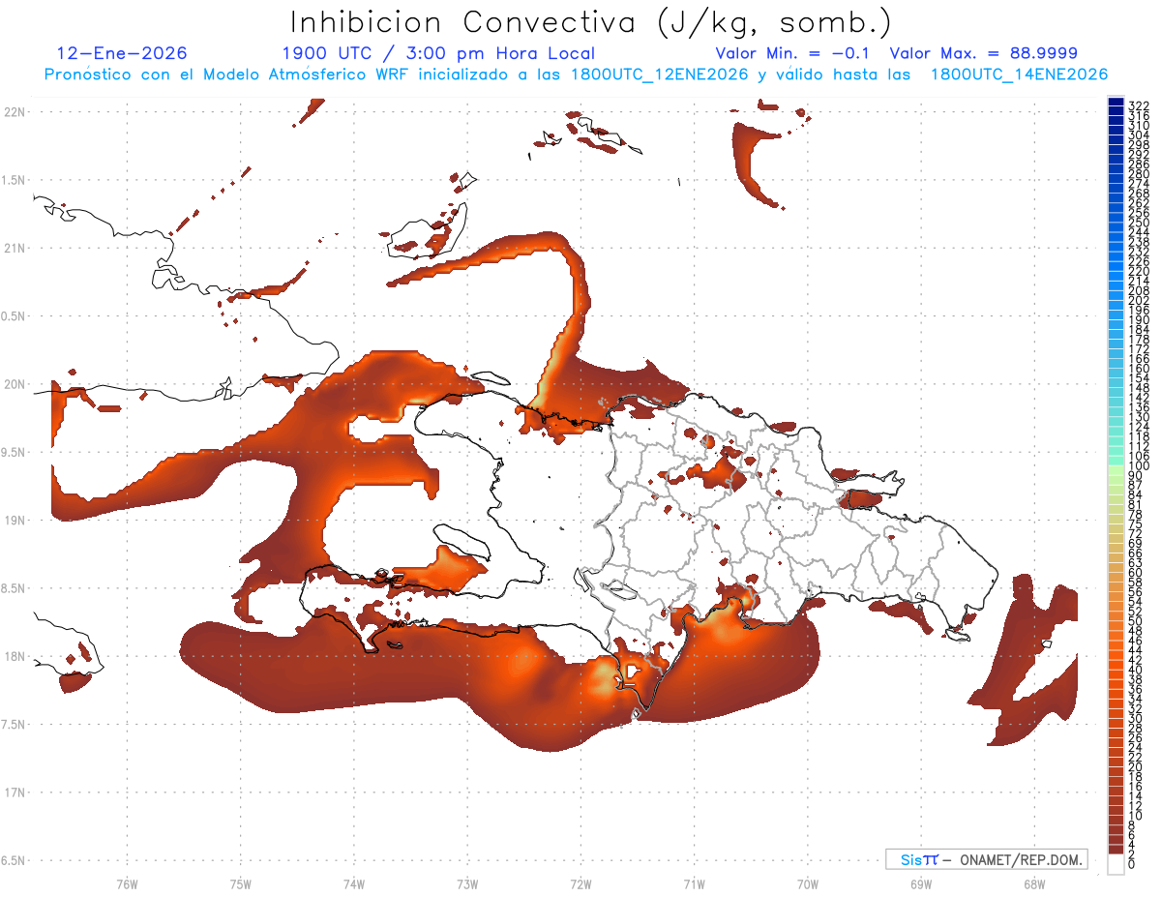Click the '202' color bar value
Image resolution: width=1161 pixels, height=897 pixels.
(x=1139, y=300)
